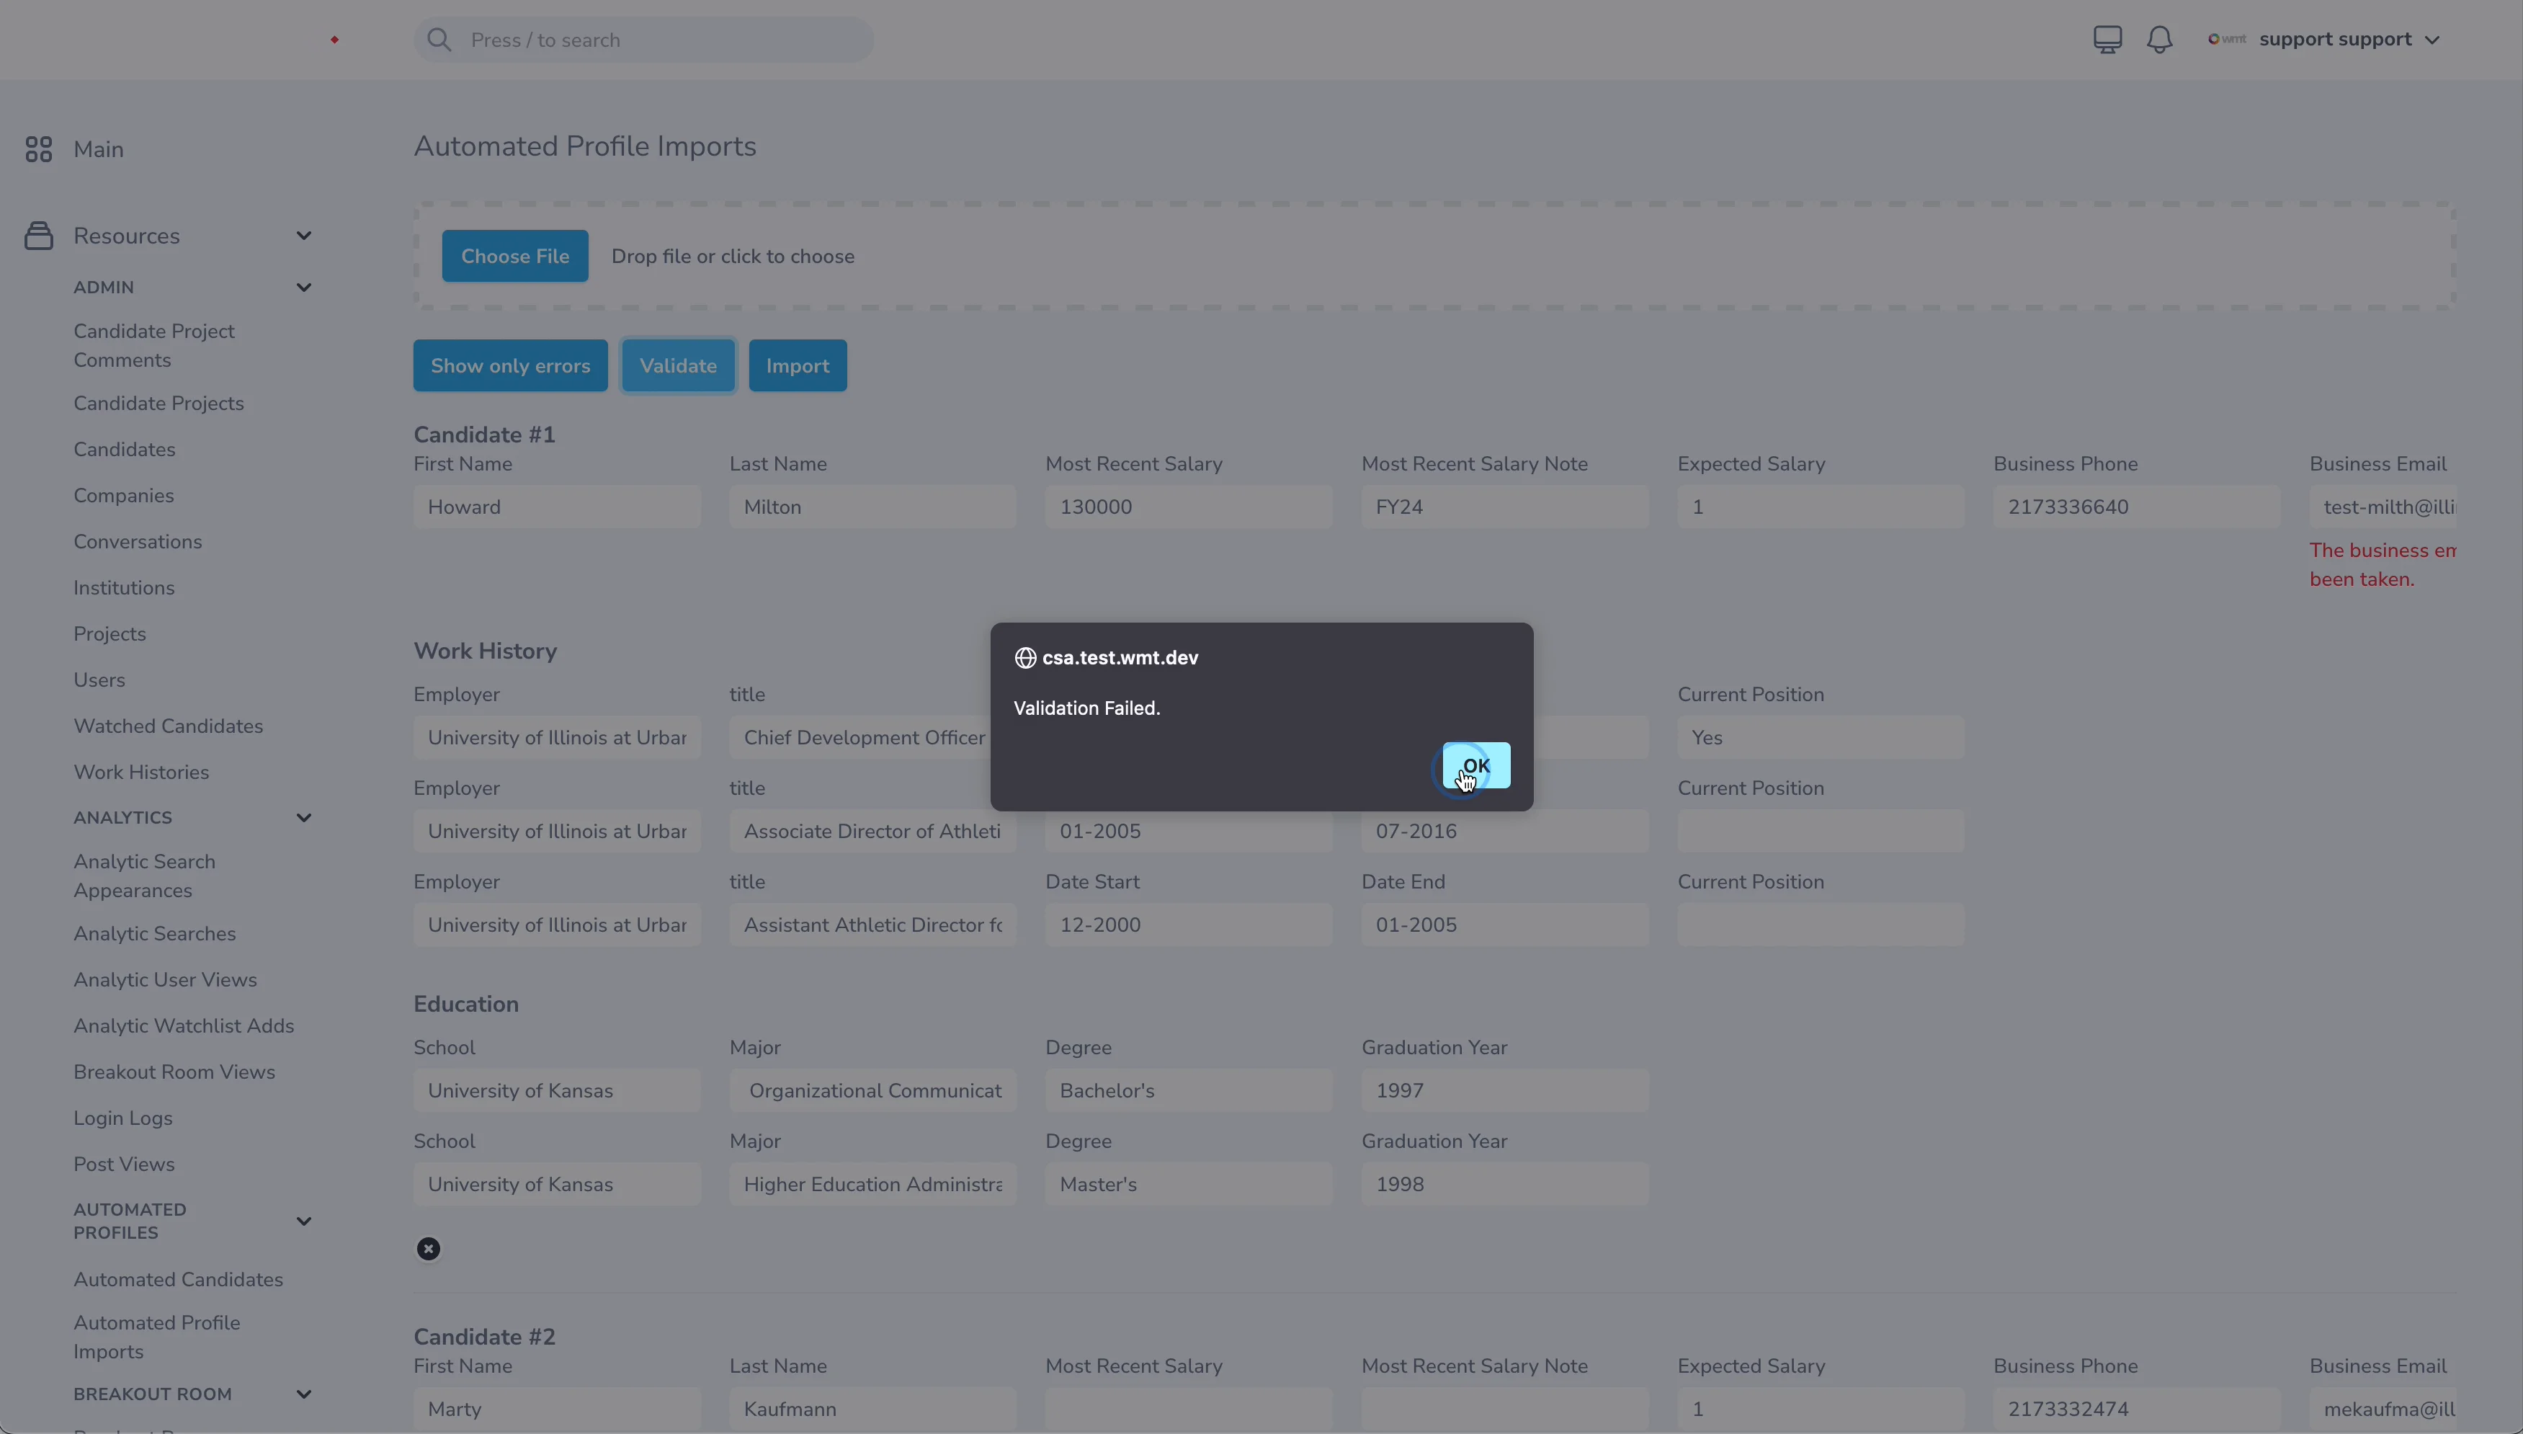The image size is (2523, 1434).
Task: Expand the BREAKOUT ROOM section
Action: [305, 1393]
